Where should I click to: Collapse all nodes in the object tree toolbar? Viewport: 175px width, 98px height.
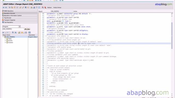pos(16,32)
